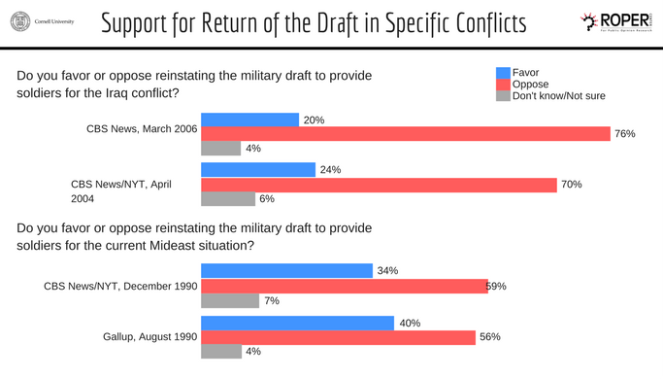This screenshot has height=379, width=663.
Task: Click the 6% gray bar for April 2004
Action: point(228,199)
